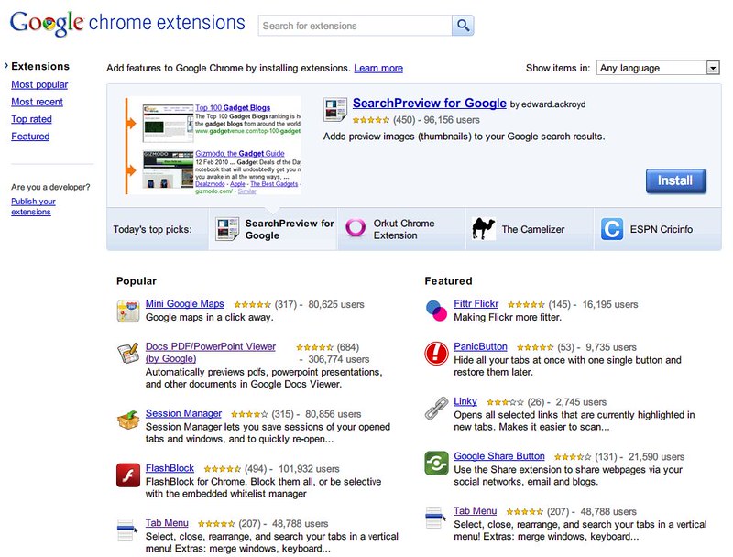The width and height of the screenshot is (733, 557).
Task: Go to Top rated extensions
Action: (x=31, y=119)
